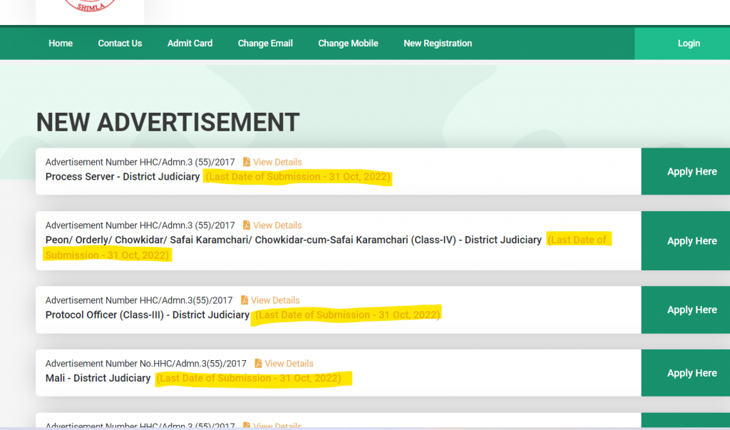
Task: View Details of Process Server advertisement
Action: pyautogui.click(x=277, y=162)
